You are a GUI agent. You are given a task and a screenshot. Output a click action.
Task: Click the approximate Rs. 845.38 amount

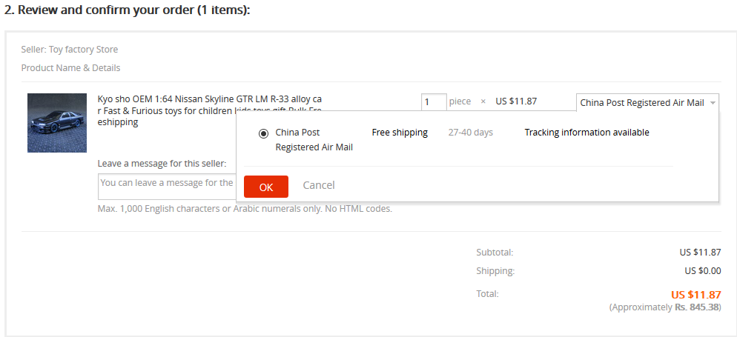(x=698, y=307)
